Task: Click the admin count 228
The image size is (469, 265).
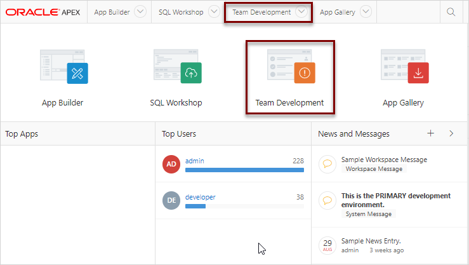Action: [x=298, y=161]
